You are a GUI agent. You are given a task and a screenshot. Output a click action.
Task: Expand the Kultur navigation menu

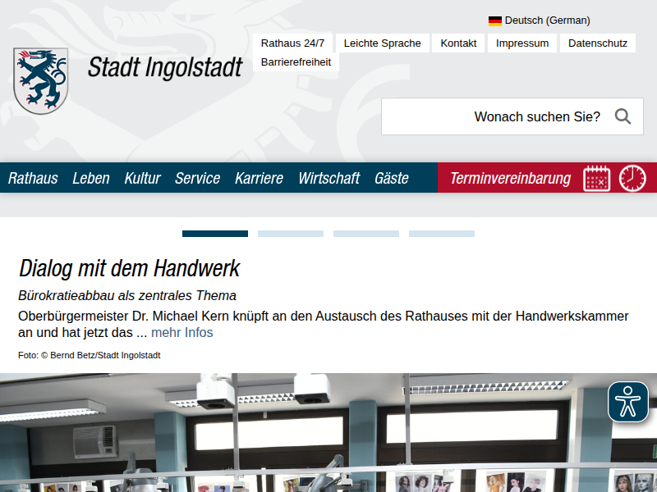pyautogui.click(x=142, y=178)
